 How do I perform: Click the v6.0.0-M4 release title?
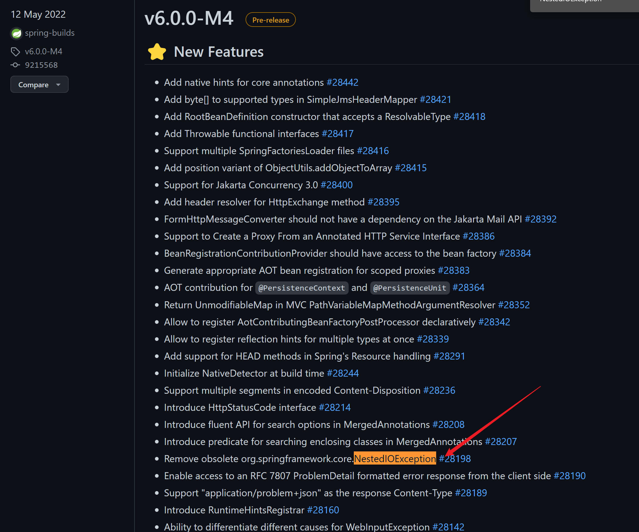pyautogui.click(x=189, y=18)
